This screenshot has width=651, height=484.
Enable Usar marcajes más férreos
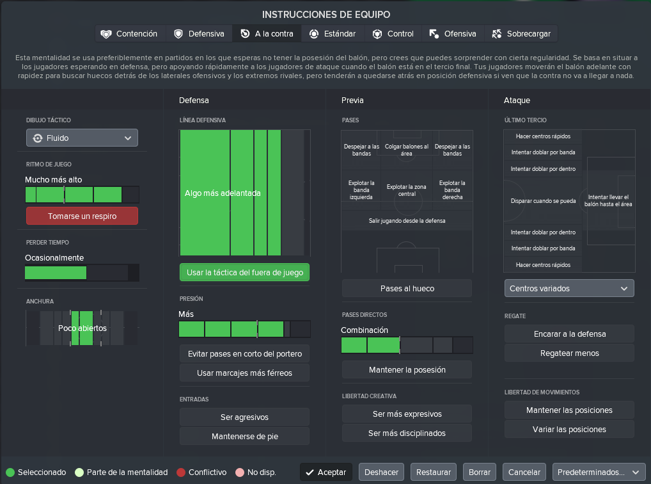244,373
